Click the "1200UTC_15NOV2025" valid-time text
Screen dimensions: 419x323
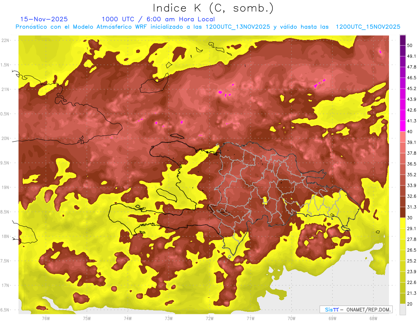click(368, 27)
